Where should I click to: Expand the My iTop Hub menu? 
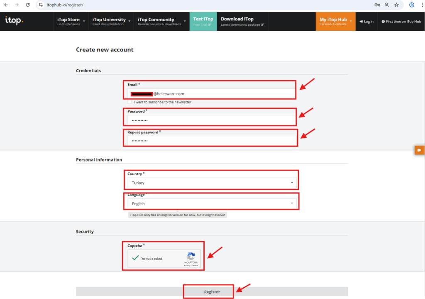tap(335, 21)
